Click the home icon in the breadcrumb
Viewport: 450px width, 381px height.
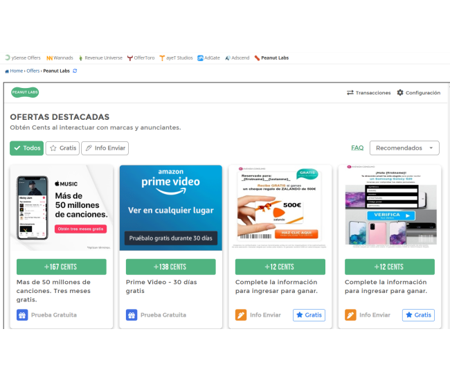pyautogui.click(x=7, y=71)
